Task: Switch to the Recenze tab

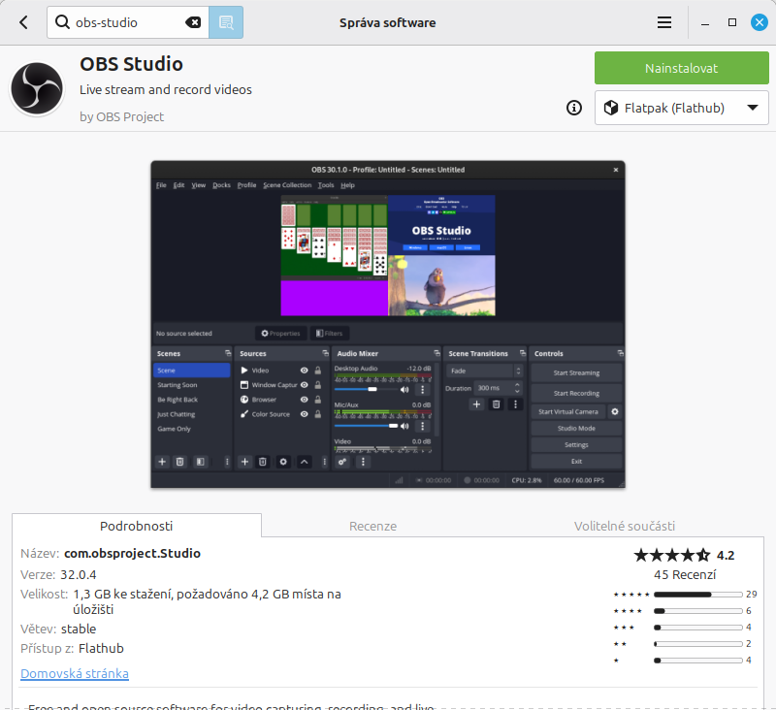Action: coord(372,526)
